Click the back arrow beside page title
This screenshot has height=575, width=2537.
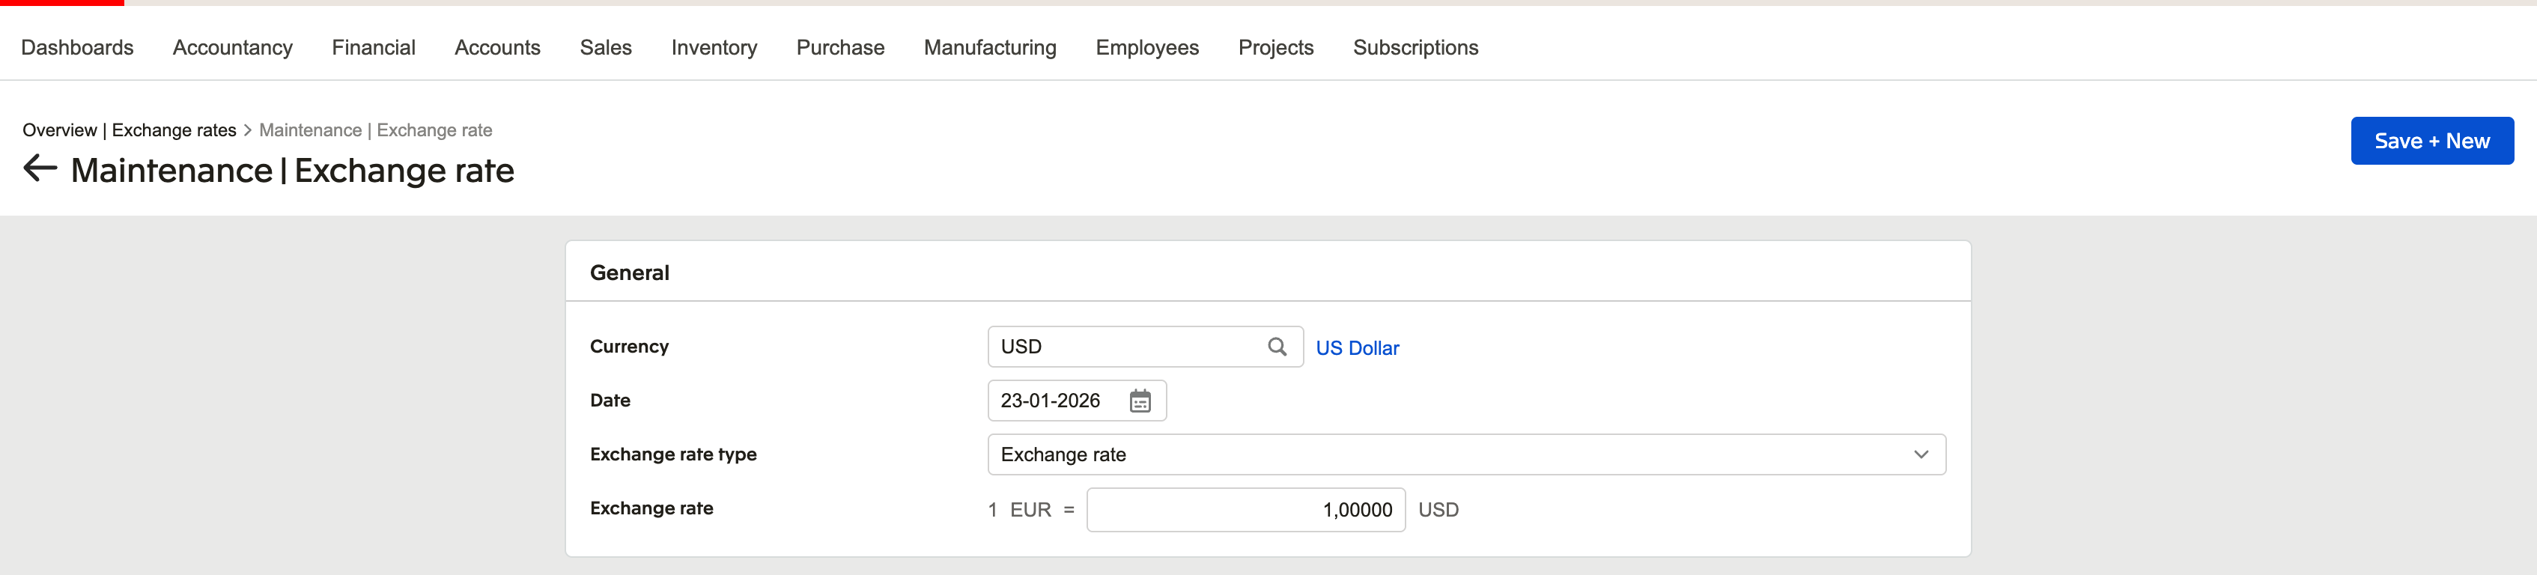[40, 168]
